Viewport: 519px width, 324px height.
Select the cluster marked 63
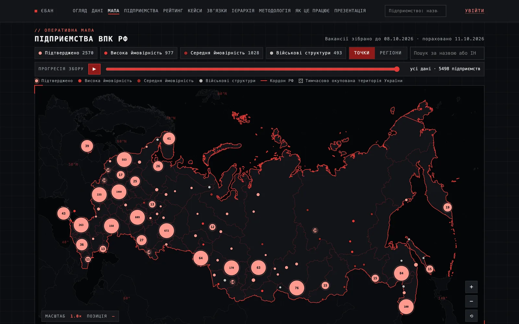[x=259, y=268]
